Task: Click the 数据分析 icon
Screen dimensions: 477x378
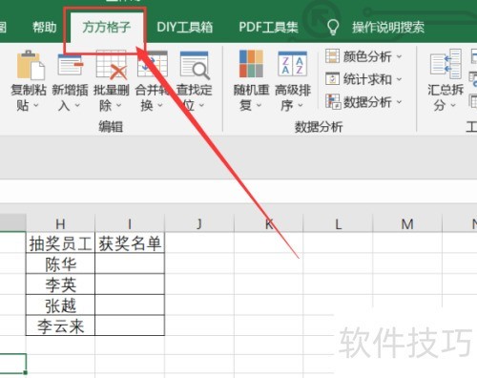Action: pos(333,101)
